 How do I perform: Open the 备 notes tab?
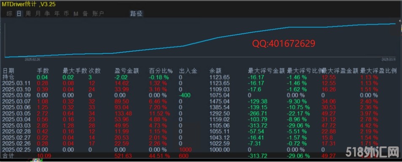pyautogui.click(x=85, y=14)
